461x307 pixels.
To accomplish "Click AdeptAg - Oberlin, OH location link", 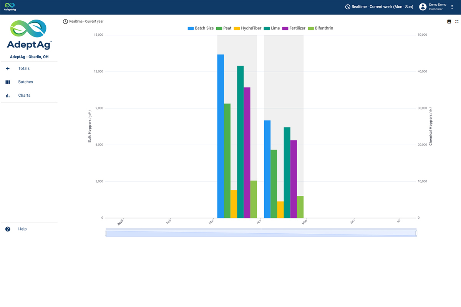I will click(29, 57).
